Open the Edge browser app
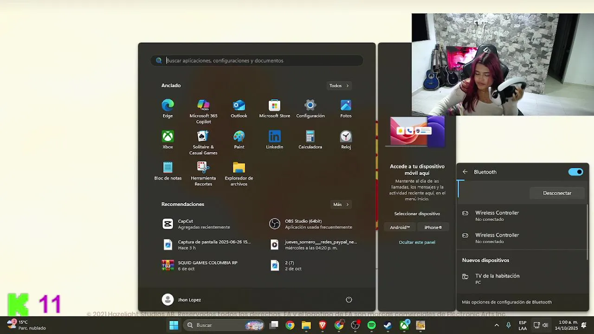 [168, 109]
